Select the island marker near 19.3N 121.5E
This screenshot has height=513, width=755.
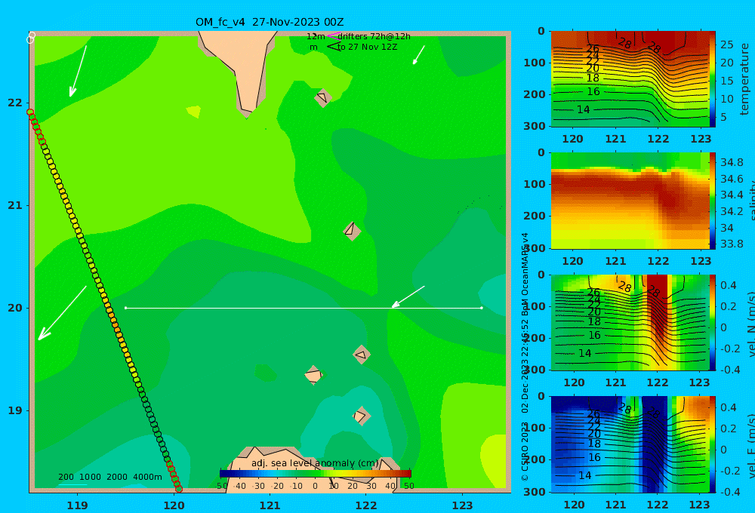pos(313,376)
